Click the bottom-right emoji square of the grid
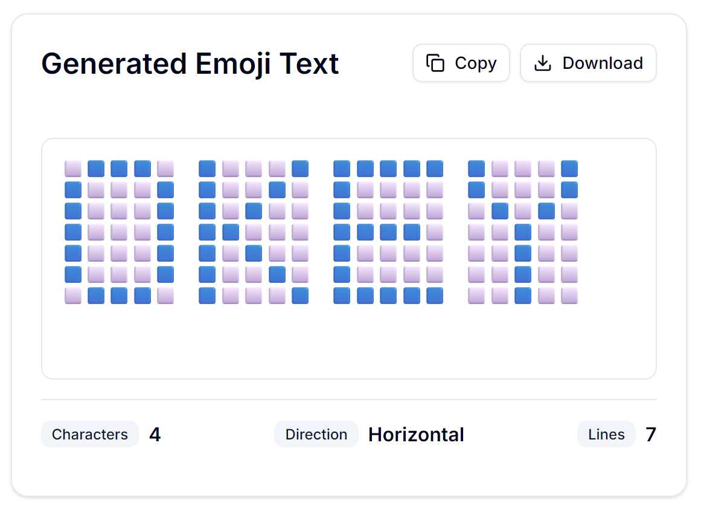Viewport: 704px width, 512px height. tap(569, 295)
